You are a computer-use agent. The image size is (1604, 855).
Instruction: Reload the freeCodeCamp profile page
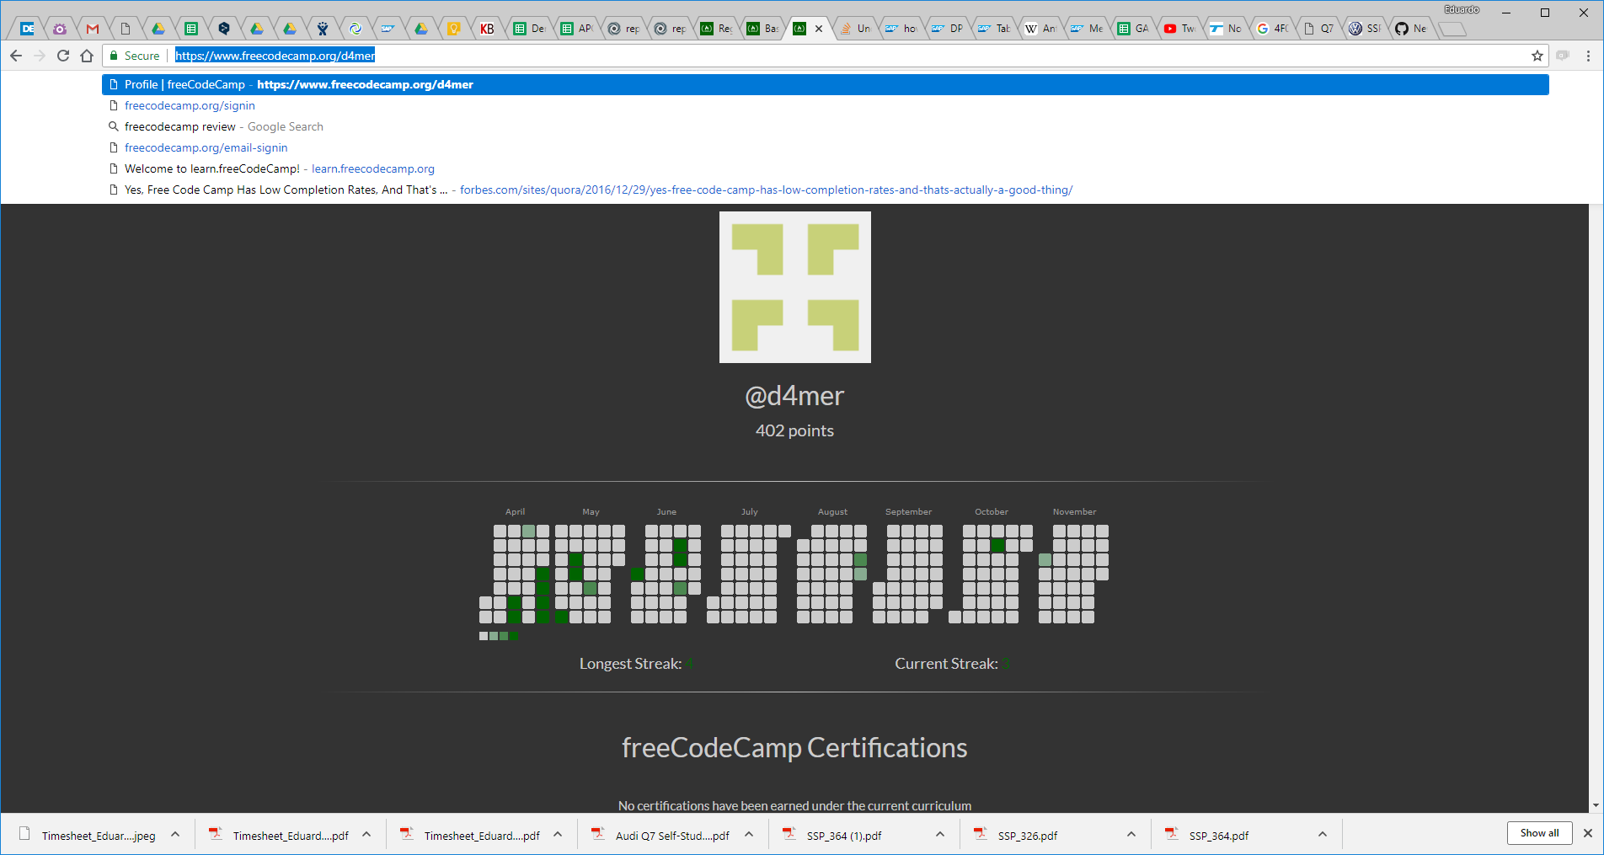63,56
